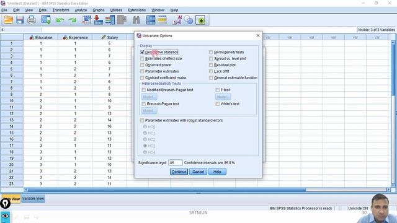Screen dimensions: 397x223
Task: Select the HC3 radio button
Action: point(145,146)
